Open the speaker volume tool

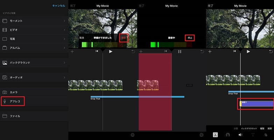[240, 135]
